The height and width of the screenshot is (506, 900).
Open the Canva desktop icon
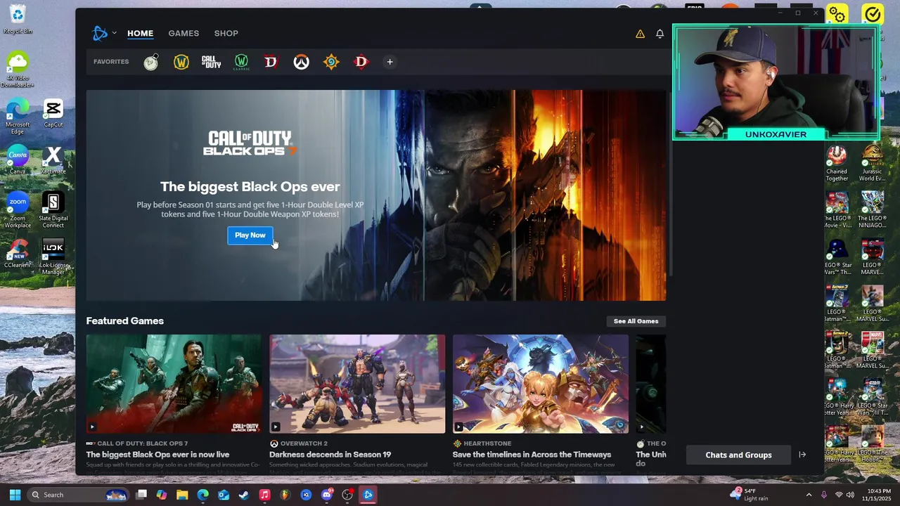[x=17, y=160]
